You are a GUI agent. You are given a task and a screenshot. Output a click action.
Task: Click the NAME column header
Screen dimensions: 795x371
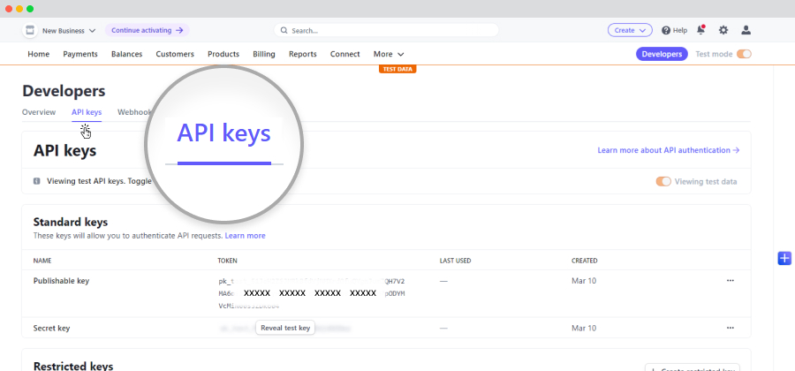click(42, 261)
